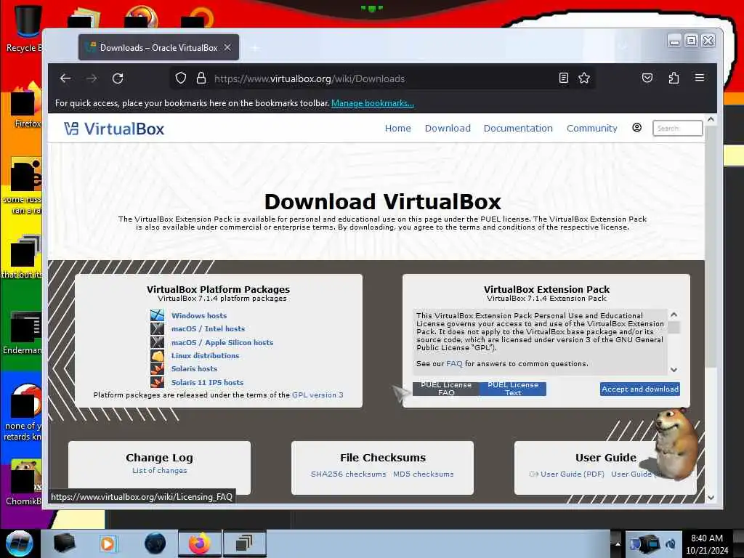Open the Firefox hamburger application menu
The image size is (744, 558).
[x=700, y=78]
